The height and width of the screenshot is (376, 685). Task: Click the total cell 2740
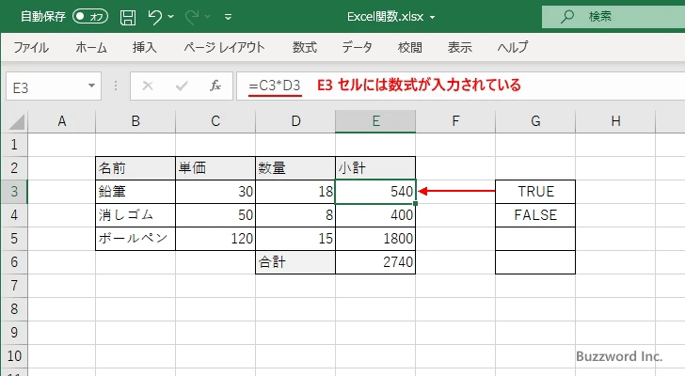click(375, 262)
